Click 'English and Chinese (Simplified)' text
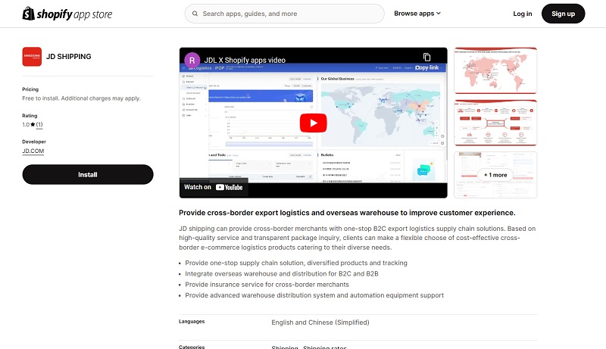Screen dimensions: 606x349 pyautogui.click(x=320, y=323)
